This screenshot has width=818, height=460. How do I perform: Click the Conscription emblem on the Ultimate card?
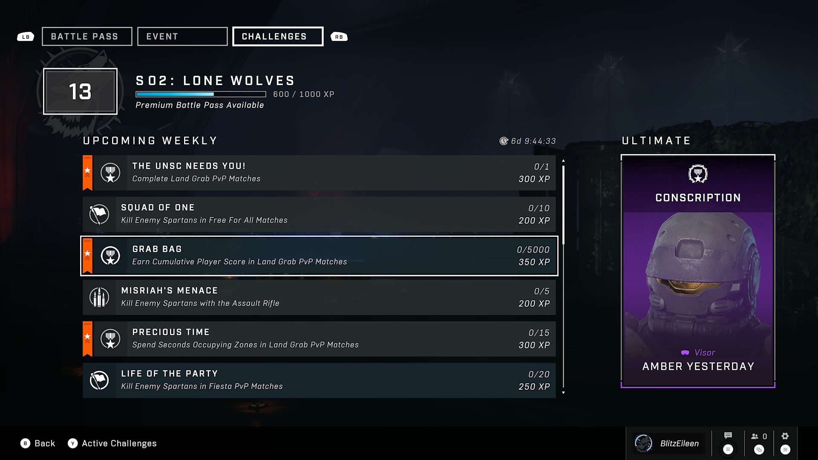click(698, 174)
